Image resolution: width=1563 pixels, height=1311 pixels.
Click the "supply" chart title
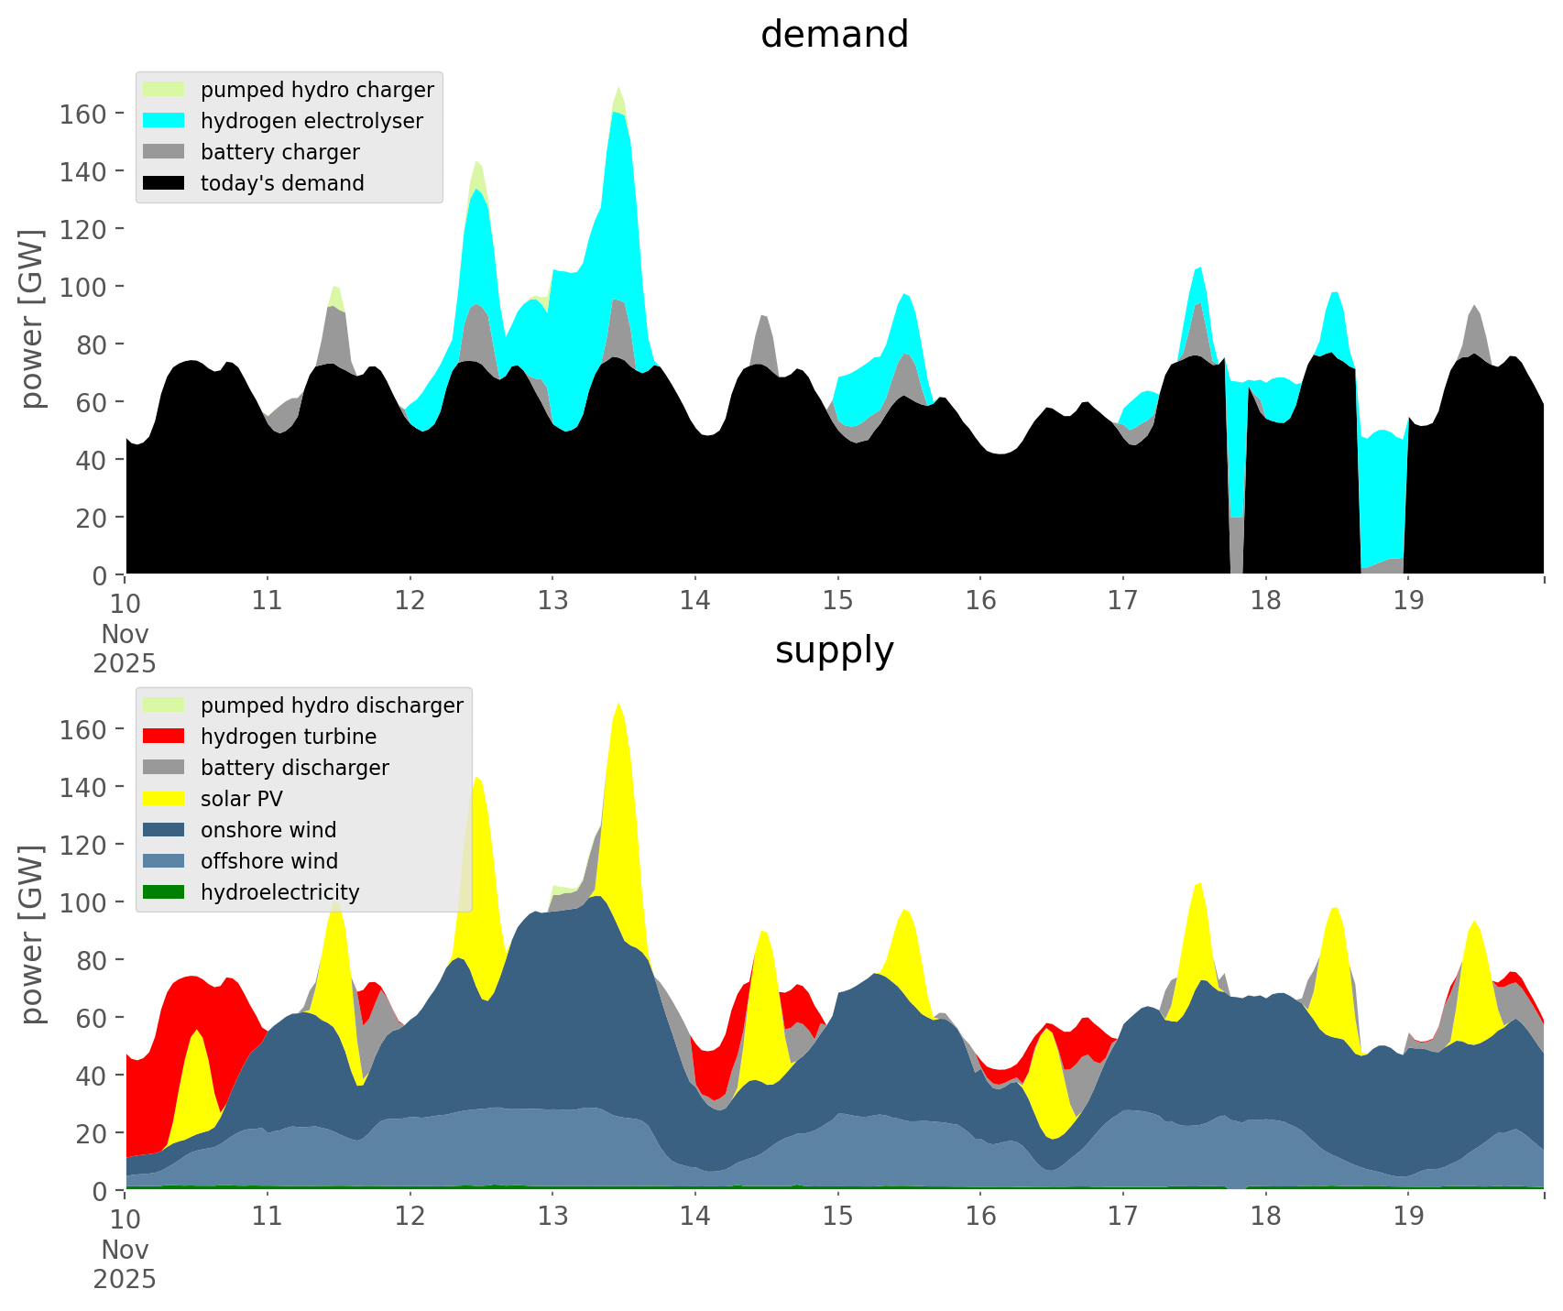pyautogui.click(x=834, y=650)
